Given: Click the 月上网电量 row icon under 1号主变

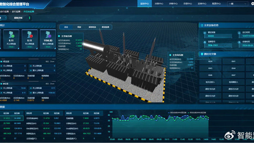Looking at the screenshot, I should 31,66.
